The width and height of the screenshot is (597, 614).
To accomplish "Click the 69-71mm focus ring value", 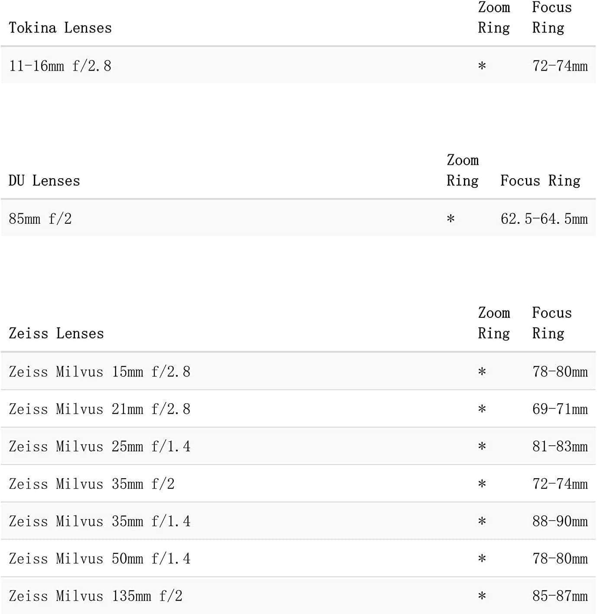I will pos(560,409).
